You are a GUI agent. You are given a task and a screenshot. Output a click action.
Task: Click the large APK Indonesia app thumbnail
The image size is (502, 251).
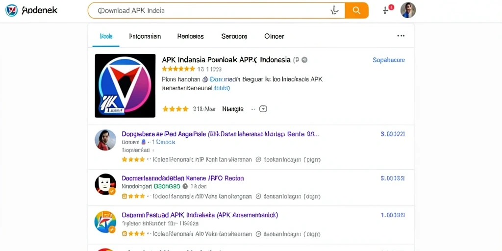(125, 85)
